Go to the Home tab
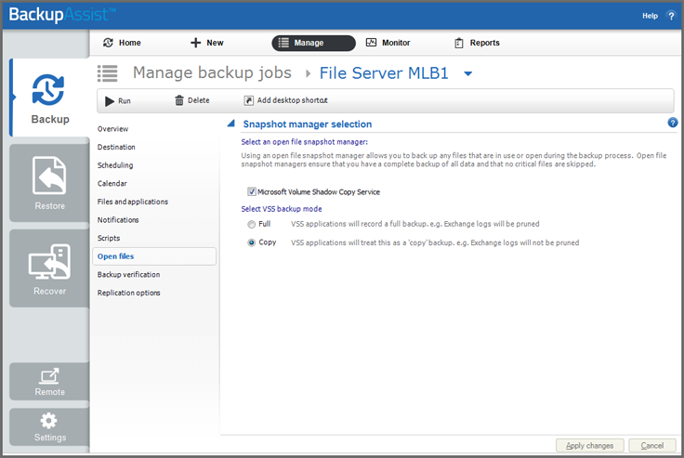Screen dimensions: 684x458 click(x=122, y=43)
